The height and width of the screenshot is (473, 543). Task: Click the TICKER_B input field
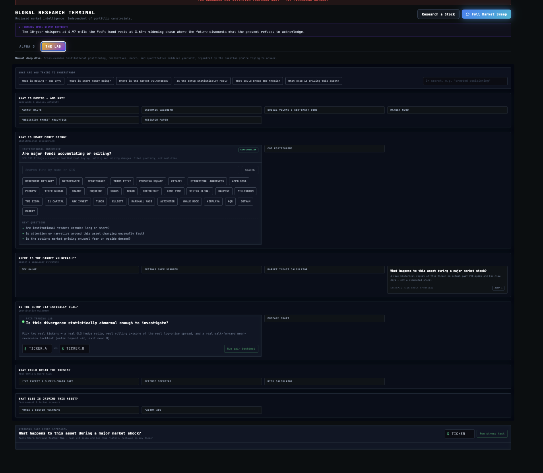click(x=75, y=348)
